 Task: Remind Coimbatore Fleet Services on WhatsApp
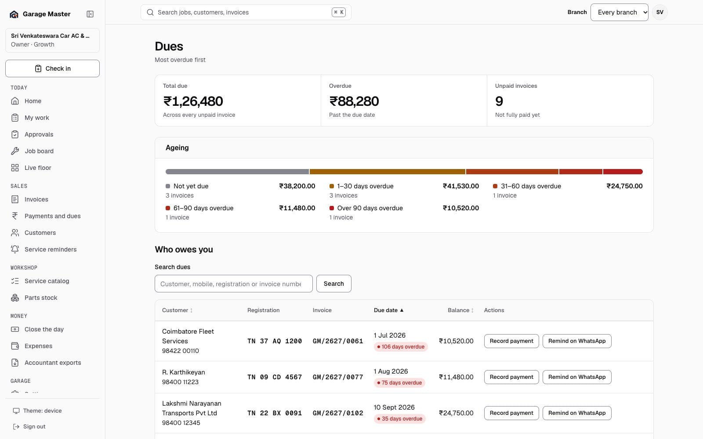click(x=577, y=341)
